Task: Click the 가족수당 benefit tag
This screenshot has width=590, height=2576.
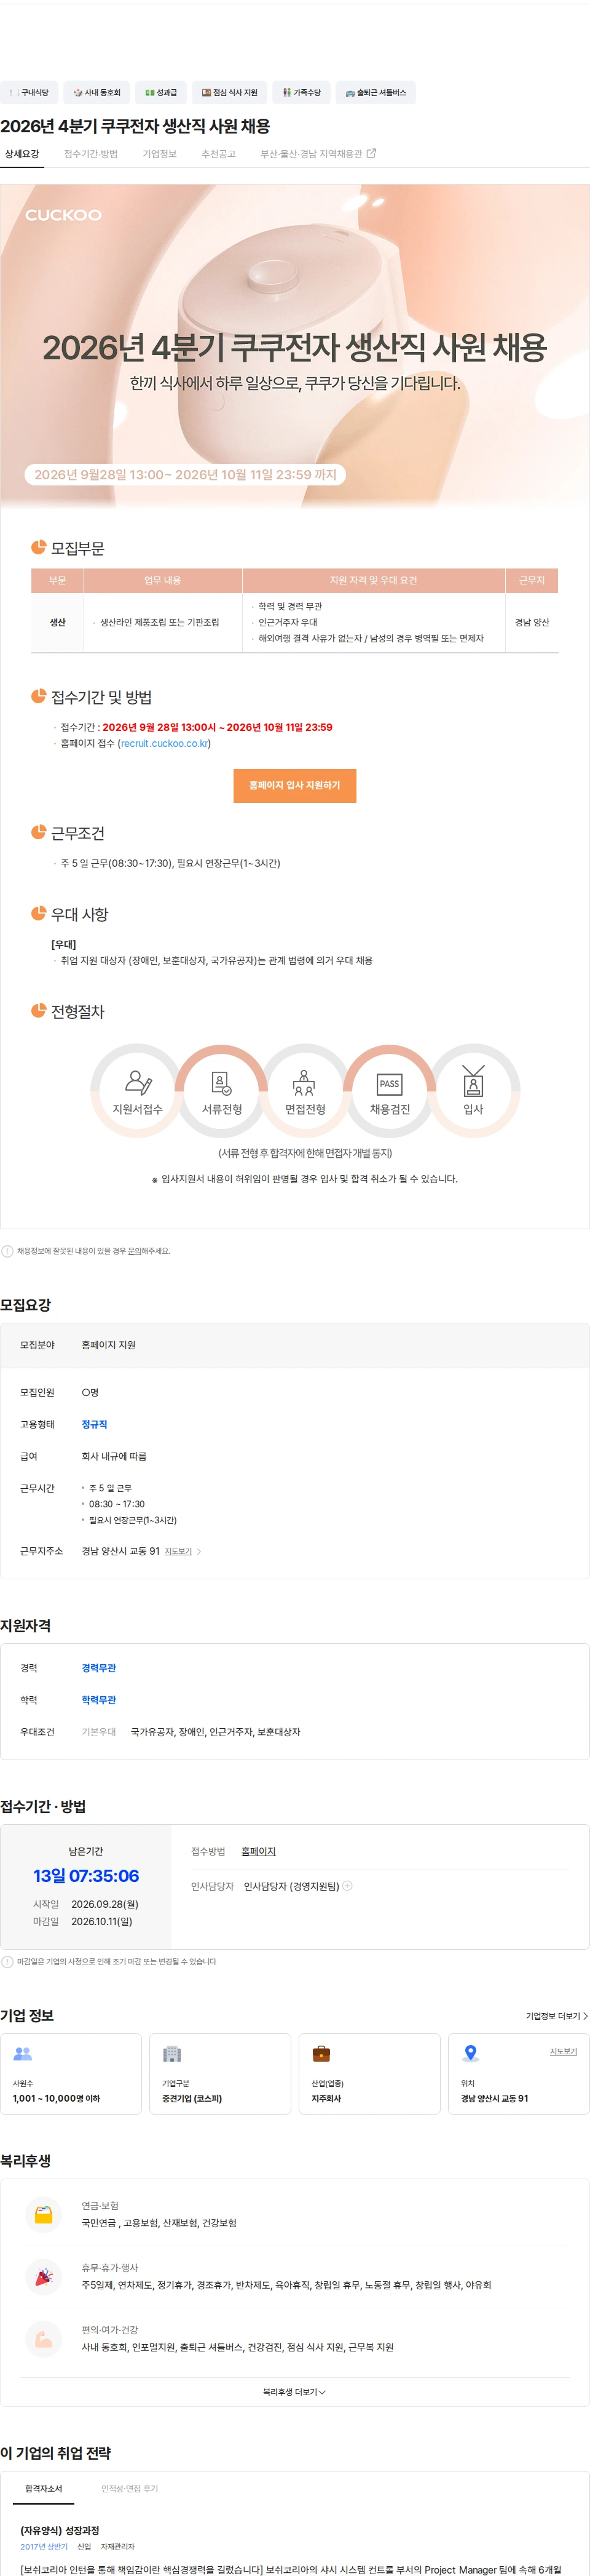Action: 302,92
